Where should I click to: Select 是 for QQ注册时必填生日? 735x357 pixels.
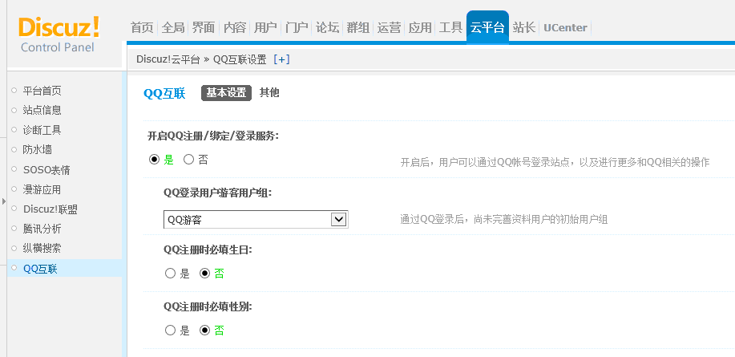tap(170, 273)
